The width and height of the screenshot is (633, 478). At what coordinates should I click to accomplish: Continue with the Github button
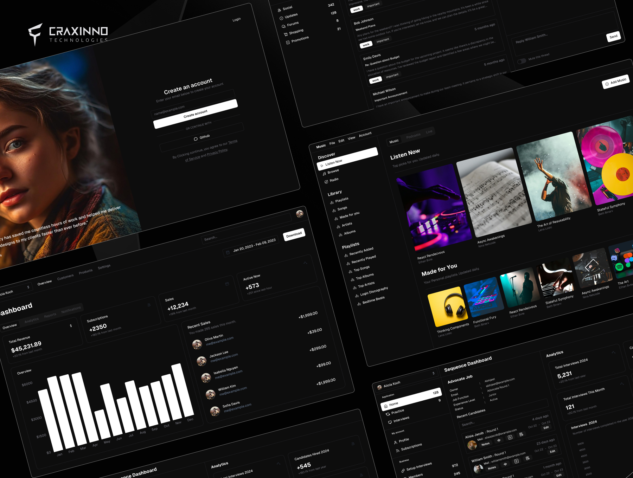click(202, 137)
